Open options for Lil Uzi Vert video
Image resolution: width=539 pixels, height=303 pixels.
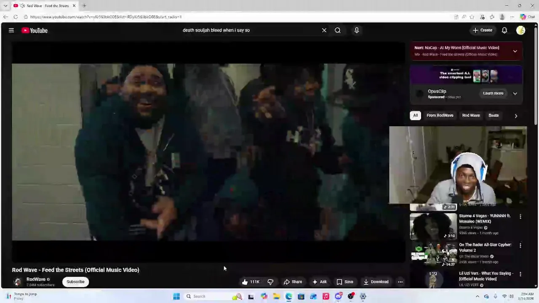click(520, 274)
